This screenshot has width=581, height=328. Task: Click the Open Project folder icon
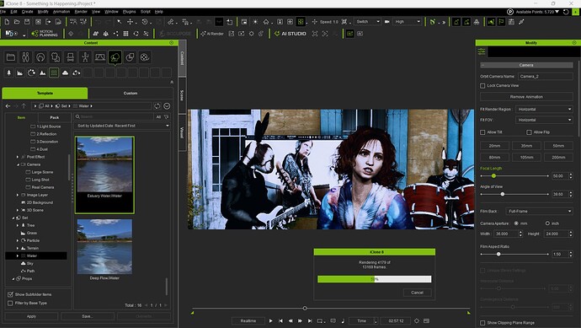[x=17, y=22]
